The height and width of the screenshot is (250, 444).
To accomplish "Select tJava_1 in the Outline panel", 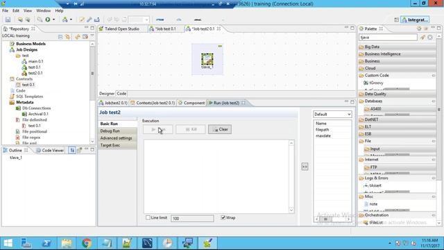I will click(x=16, y=158).
